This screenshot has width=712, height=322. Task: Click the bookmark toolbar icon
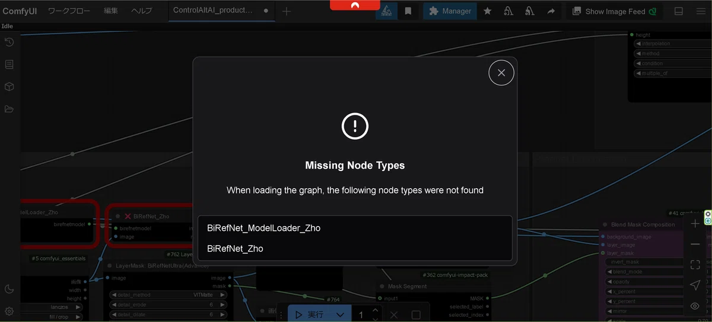coord(408,11)
